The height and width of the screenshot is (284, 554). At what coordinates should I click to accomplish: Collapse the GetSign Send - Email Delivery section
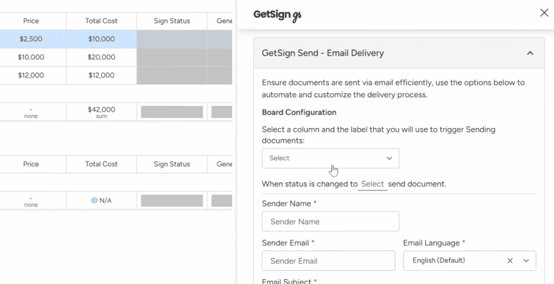[530, 53]
